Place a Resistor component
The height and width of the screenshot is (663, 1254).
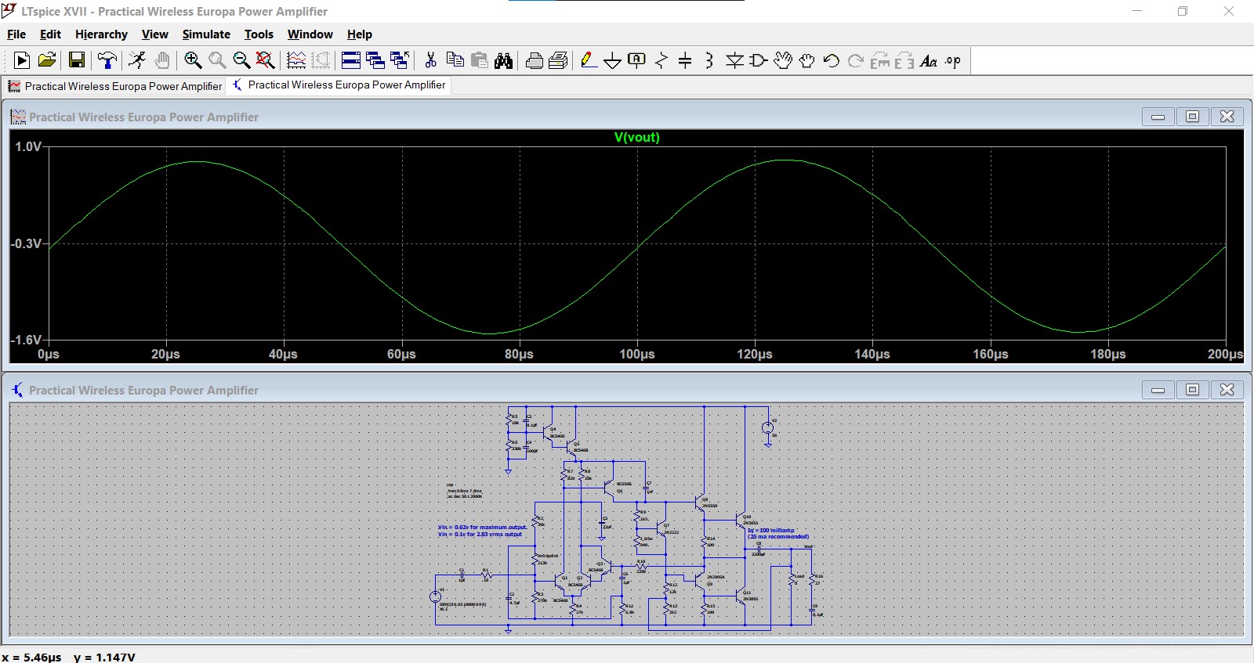click(x=661, y=60)
